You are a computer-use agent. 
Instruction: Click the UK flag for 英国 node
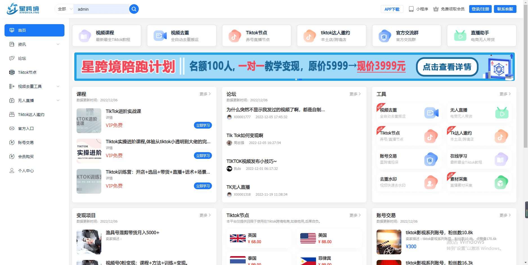tap(238, 238)
